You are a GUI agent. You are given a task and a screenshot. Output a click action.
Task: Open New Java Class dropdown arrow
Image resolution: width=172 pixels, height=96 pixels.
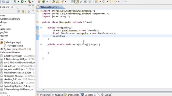[47, 2]
